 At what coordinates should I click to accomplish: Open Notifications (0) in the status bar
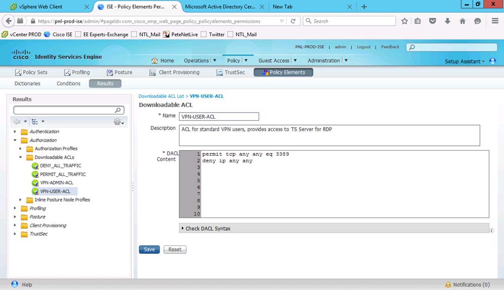tap(467, 284)
